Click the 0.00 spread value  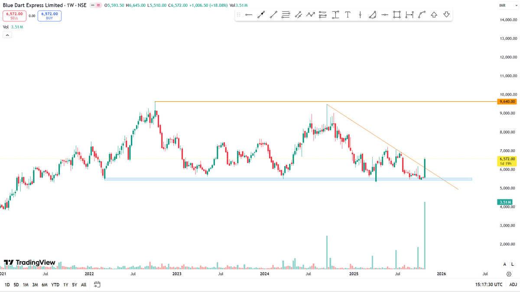[32, 16]
